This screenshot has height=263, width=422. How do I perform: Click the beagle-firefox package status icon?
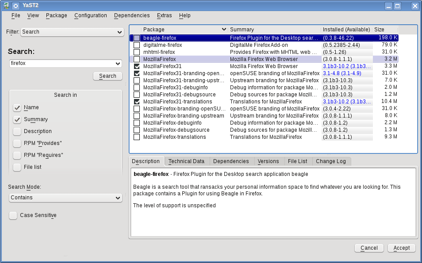point(137,38)
